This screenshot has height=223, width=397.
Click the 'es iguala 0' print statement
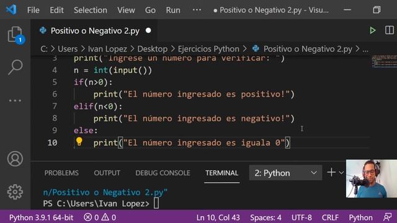[192, 143]
